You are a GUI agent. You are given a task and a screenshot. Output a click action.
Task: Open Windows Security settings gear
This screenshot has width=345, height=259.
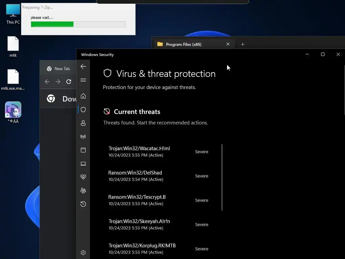(x=83, y=253)
